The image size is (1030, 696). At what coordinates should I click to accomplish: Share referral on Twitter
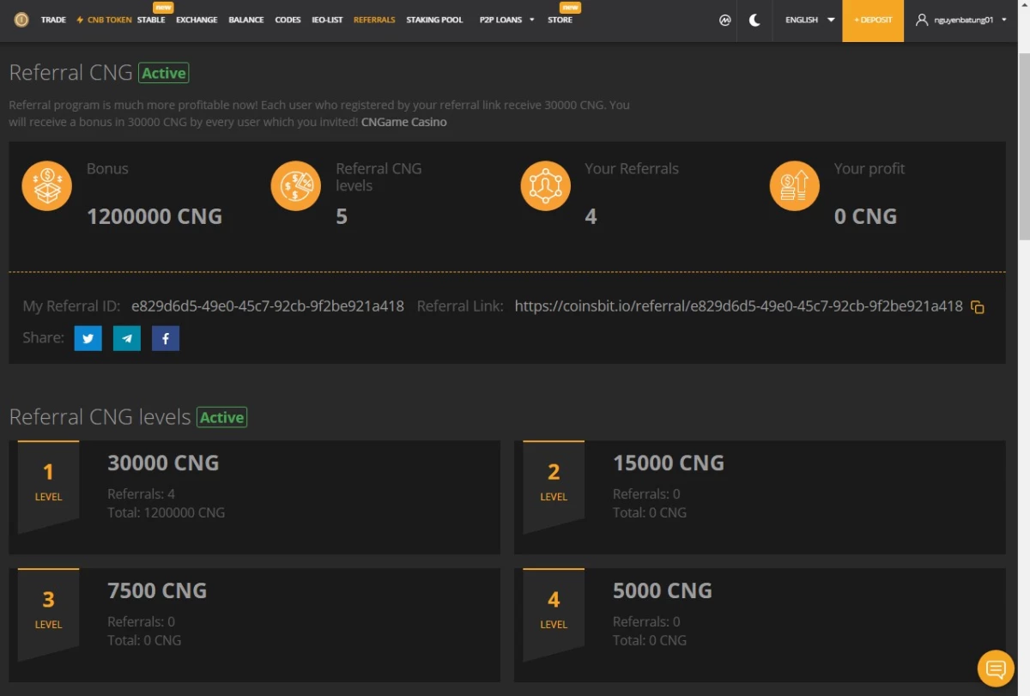click(88, 338)
